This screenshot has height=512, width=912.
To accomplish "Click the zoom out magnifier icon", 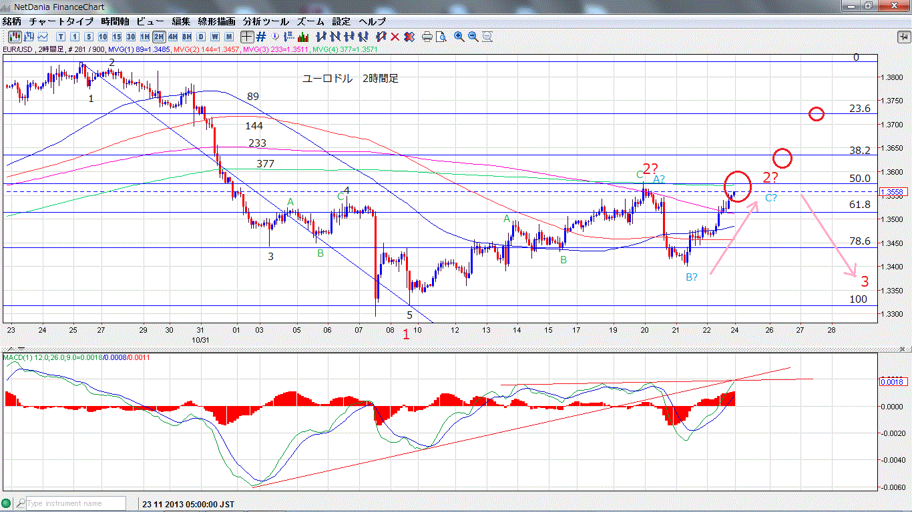I will 473,37.
